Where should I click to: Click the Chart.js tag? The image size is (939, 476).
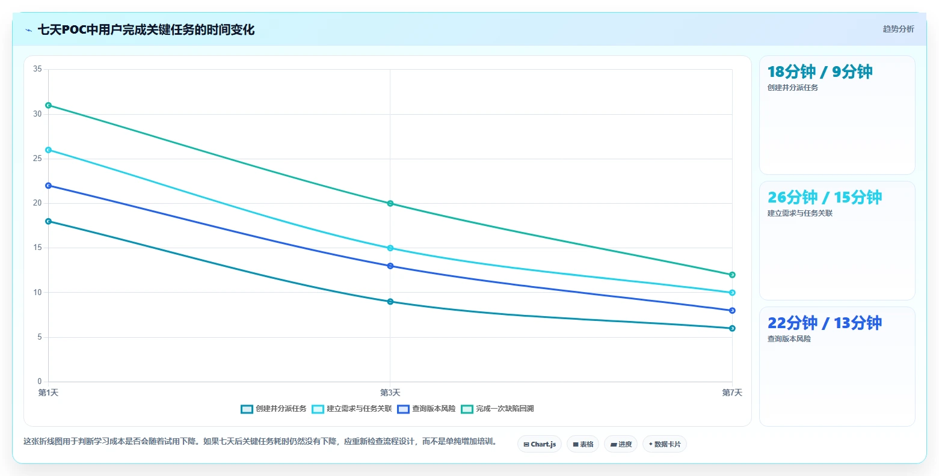click(540, 444)
